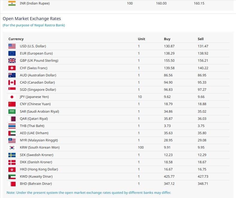The image size is (236, 198).
Task: Select the UK flag icon
Action: [x=12, y=61]
